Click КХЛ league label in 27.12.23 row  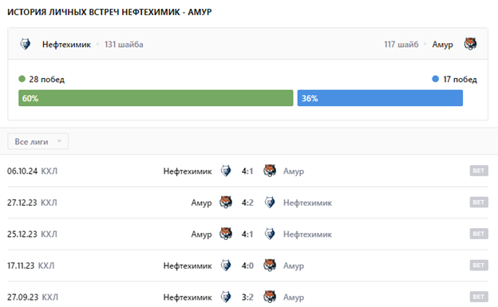coord(49,203)
